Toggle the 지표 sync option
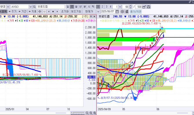The image size is (194, 115). (x=33, y=11)
